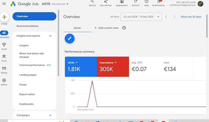Screen dimensions: 209x122
Task: Open When and where ads showed
Action: (31, 55)
